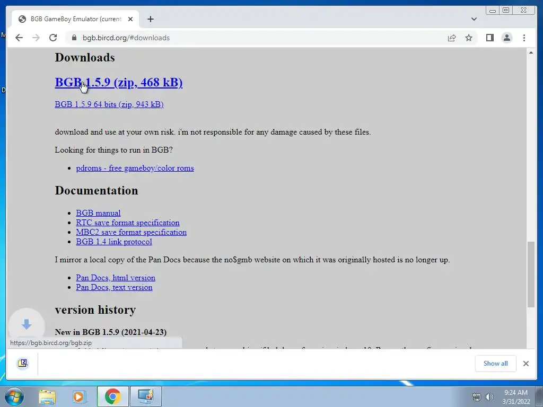Open Chrome's three-dot menu

tap(524, 38)
